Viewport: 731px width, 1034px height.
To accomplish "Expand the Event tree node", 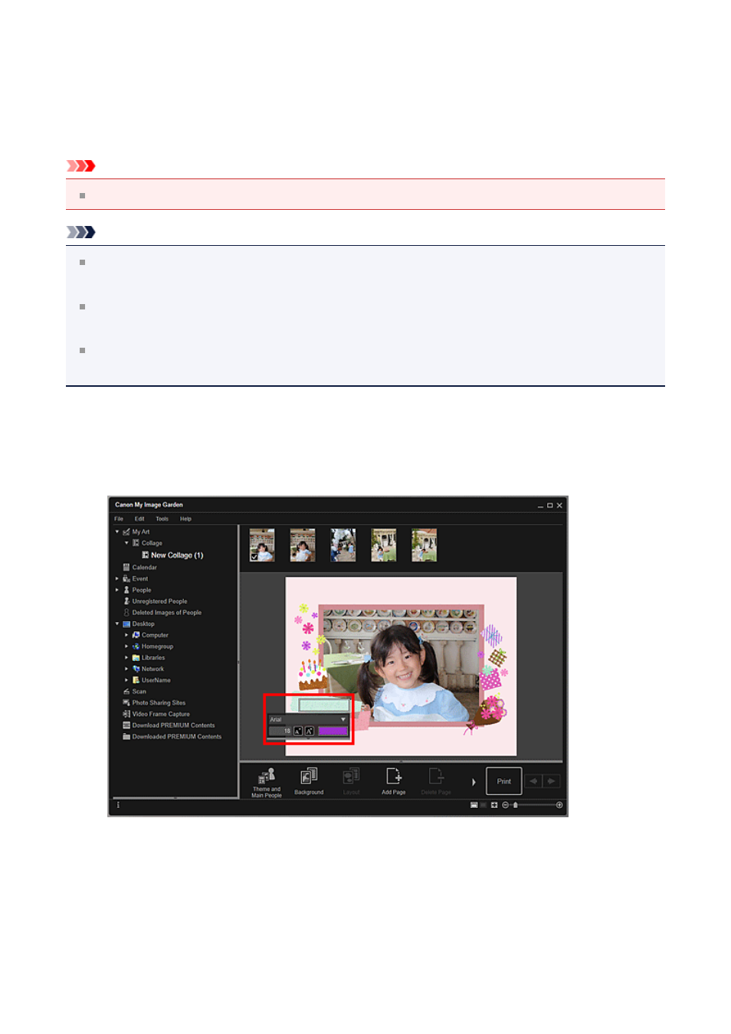I will coord(117,579).
